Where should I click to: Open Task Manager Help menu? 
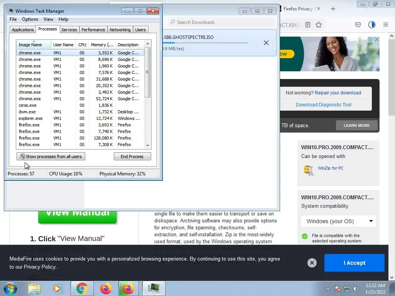point(63,19)
